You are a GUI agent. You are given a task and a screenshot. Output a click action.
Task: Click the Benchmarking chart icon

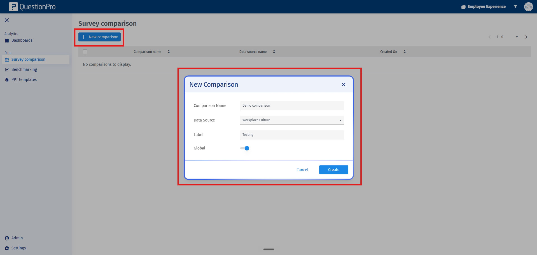click(x=7, y=70)
